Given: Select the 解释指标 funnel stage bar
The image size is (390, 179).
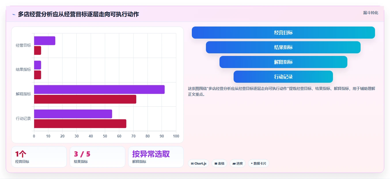Looking at the screenshot, I should coord(283,62).
